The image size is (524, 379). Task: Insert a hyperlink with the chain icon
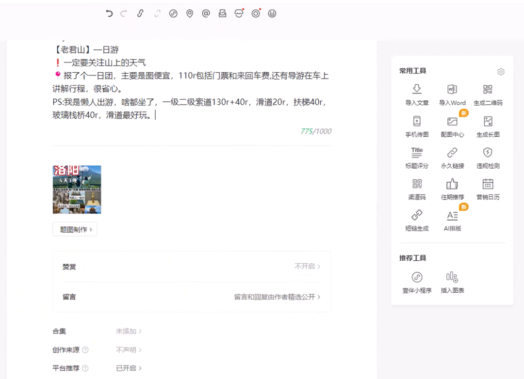[x=140, y=14]
